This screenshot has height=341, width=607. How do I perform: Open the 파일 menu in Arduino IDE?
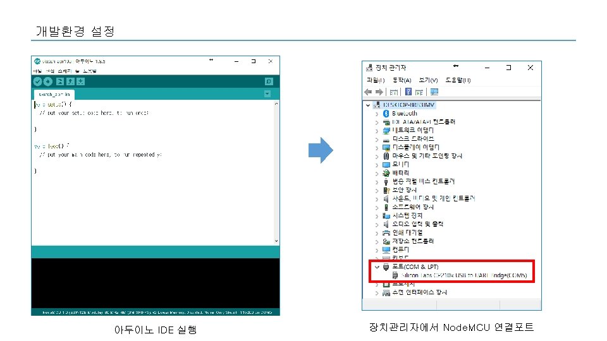tap(37, 71)
